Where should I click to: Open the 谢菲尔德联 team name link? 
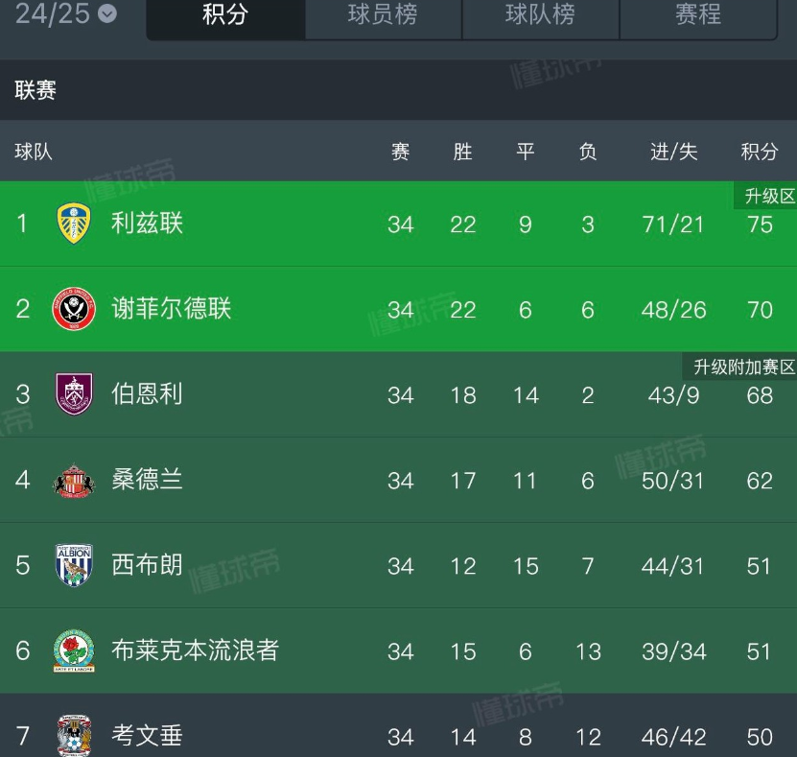[172, 309]
